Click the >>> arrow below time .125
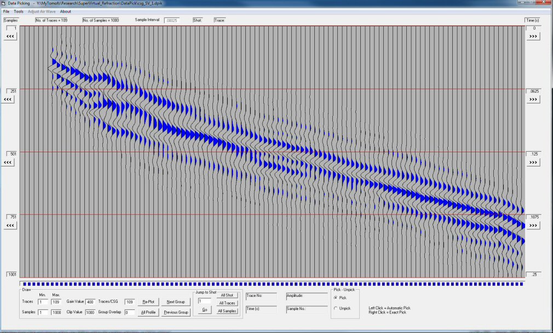This screenshot has height=333, width=553. click(x=534, y=163)
